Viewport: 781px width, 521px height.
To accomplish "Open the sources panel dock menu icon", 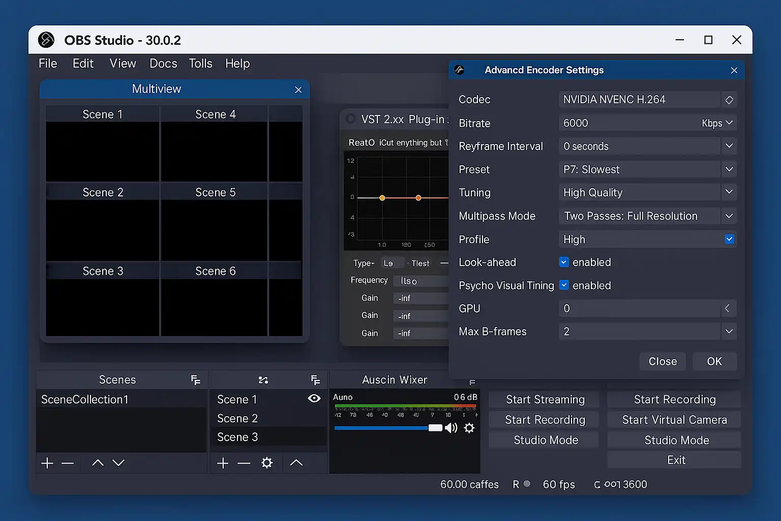I will pos(315,380).
